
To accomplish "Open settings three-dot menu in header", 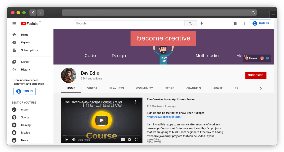I will 245,24.
